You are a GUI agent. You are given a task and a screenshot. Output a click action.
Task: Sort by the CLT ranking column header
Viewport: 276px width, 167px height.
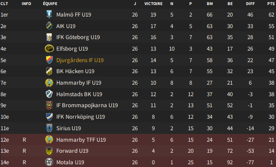click(4, 4)
